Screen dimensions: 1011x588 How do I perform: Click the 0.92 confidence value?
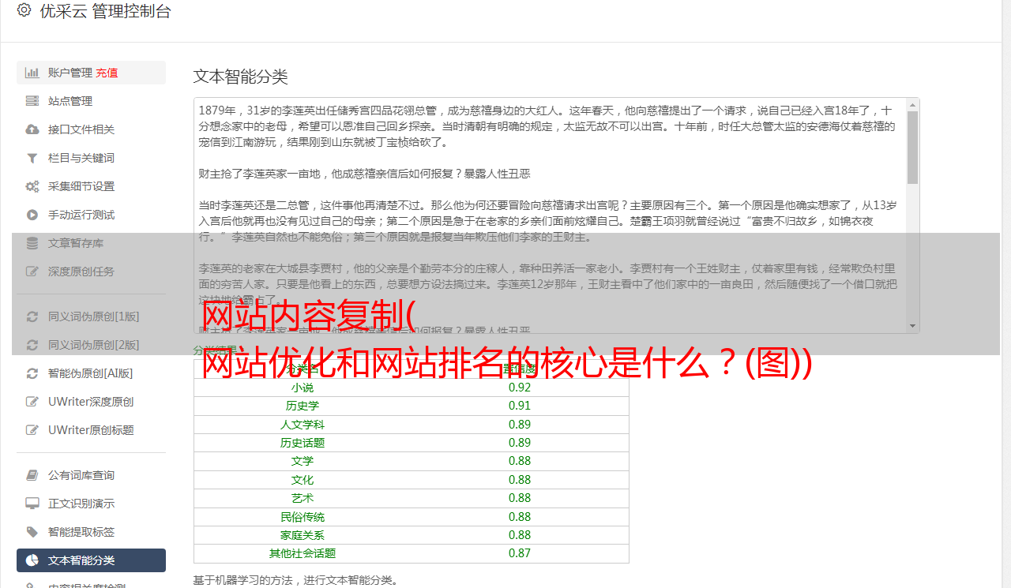pyautogui.click(x=520, y=388)
